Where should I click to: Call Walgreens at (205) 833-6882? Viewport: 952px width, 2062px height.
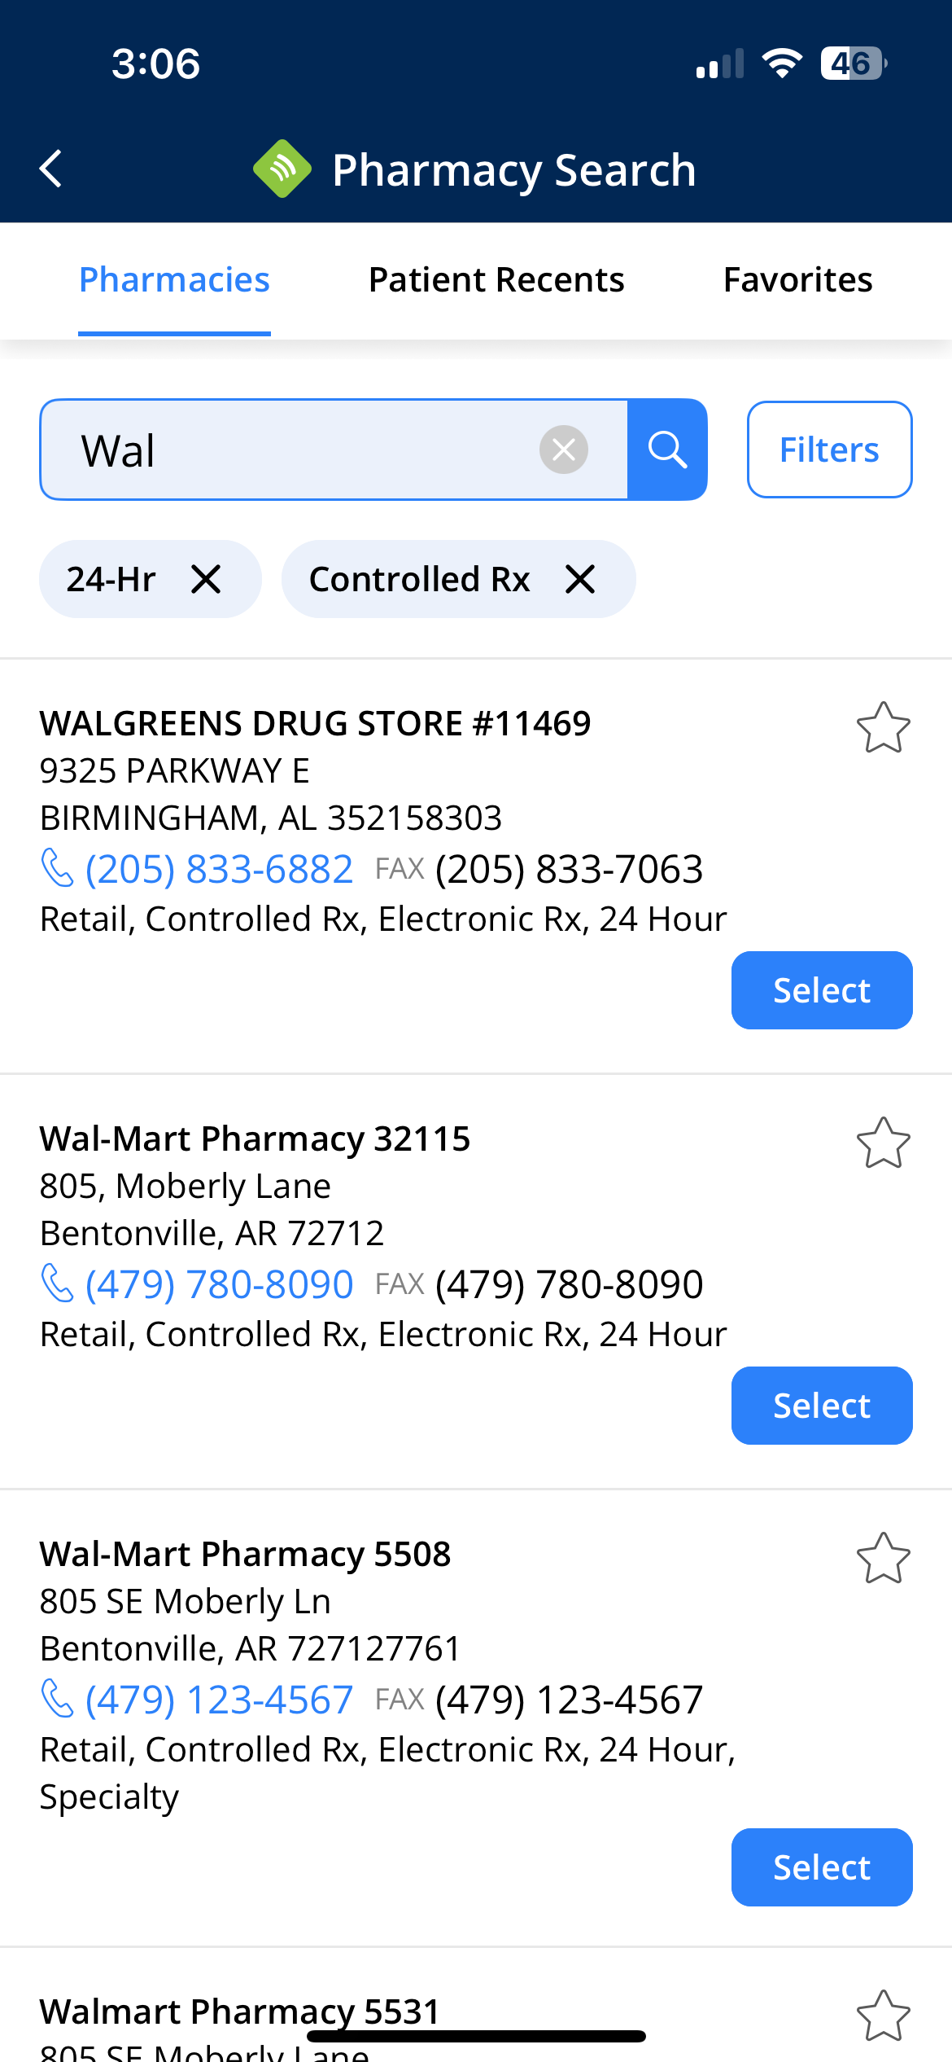click(218, 869)
